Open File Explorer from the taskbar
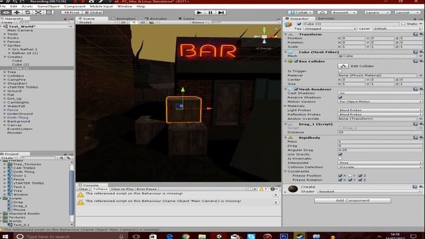The image size is (425, 239). [202, 236]
